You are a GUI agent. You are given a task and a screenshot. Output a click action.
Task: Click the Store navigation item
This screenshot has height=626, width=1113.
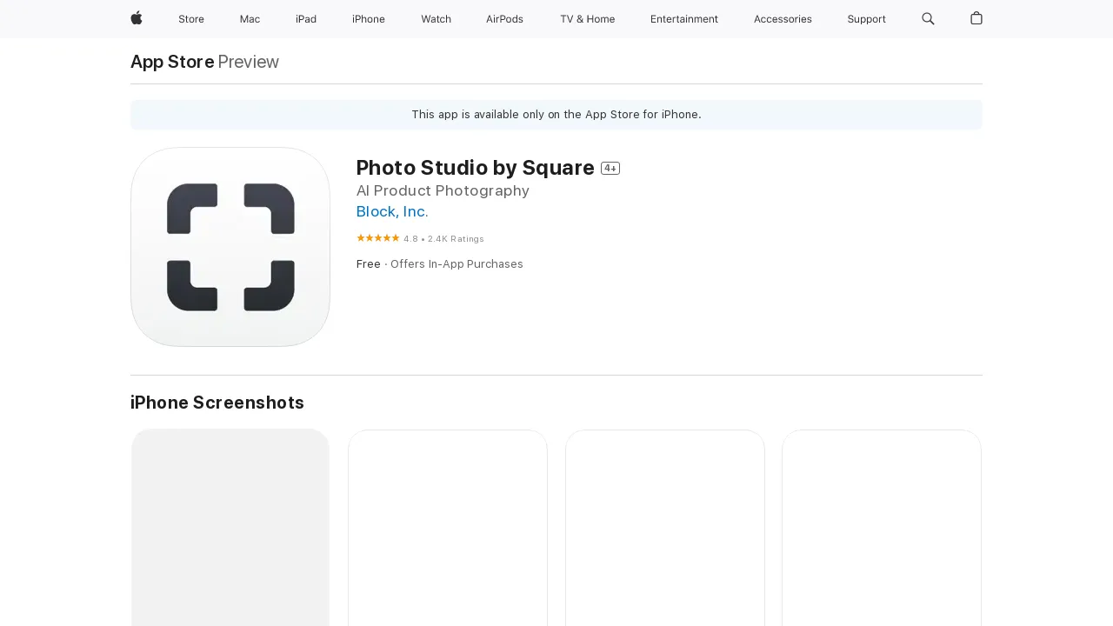191,19
